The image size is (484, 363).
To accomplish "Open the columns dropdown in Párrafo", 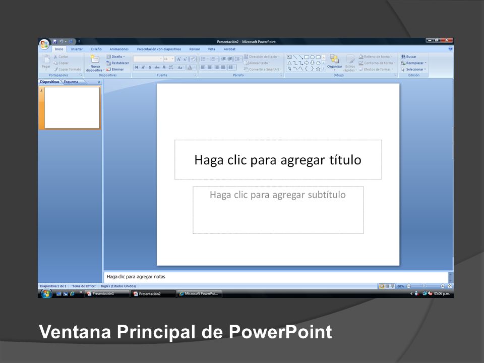I will tap(231, 67).
